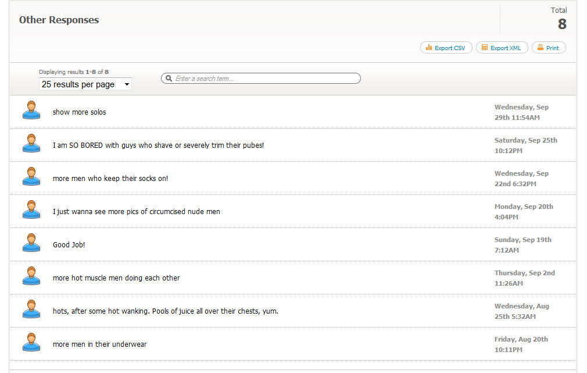587x373 pixels.
Task: Click the 'Wednesday, Sep 29th 11:54AM' timestamp
Action: (x=521, y=112)
